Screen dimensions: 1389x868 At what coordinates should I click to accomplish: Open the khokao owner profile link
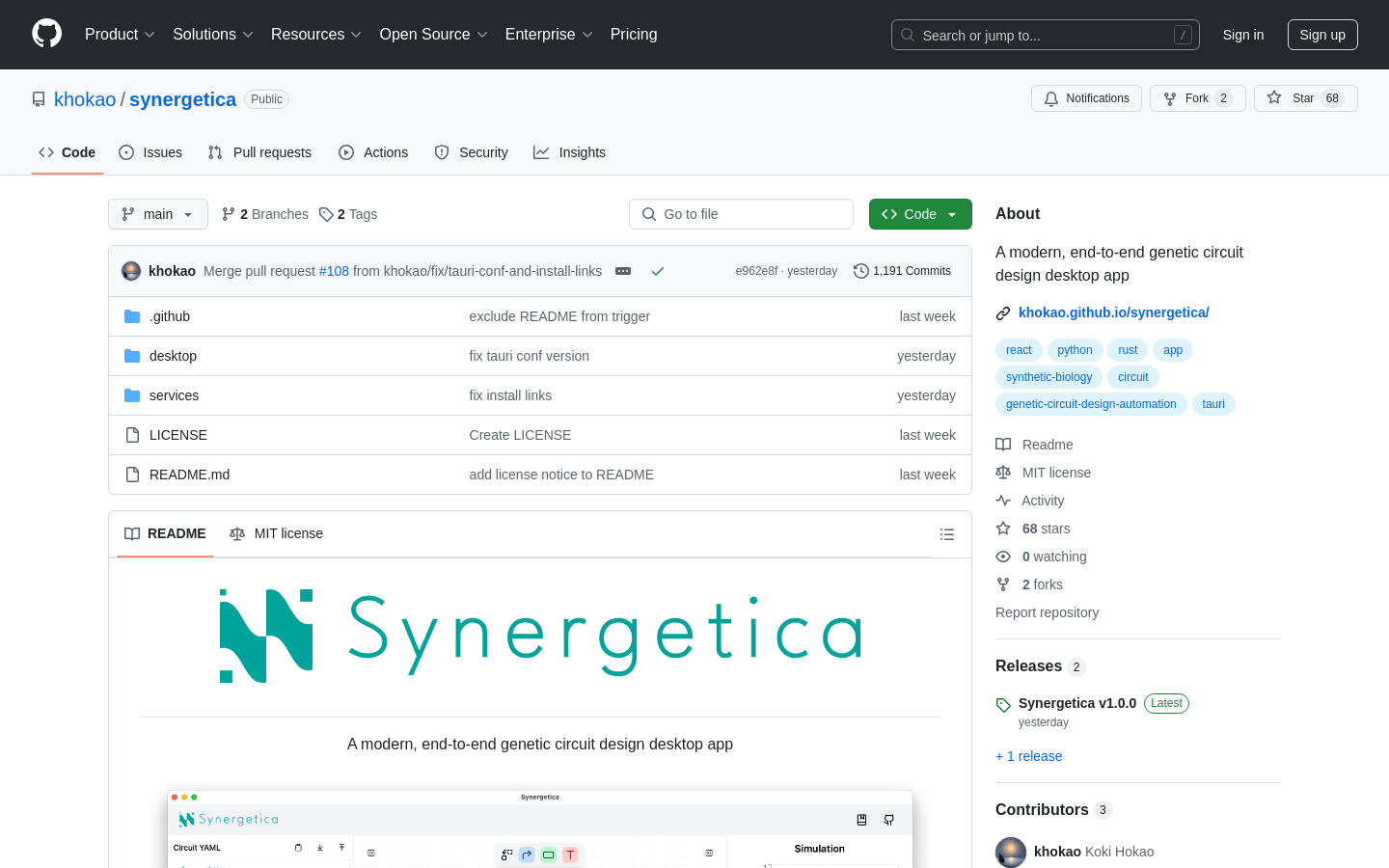pyautogui.click(x=85, y=99)
